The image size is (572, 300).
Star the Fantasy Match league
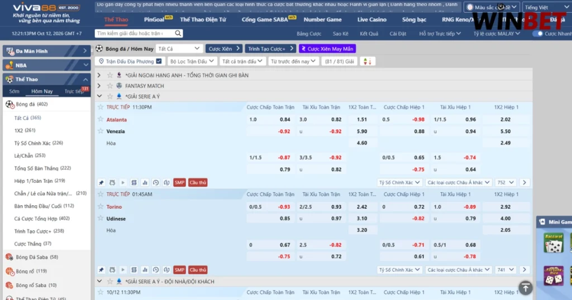pyautogui.click(x=110, y=86)
